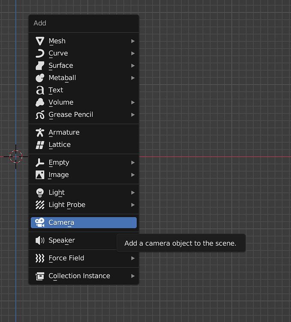This screenshot has height=322, width=291.
Task: Open the Curve menu entry
Action: (84, 53)
